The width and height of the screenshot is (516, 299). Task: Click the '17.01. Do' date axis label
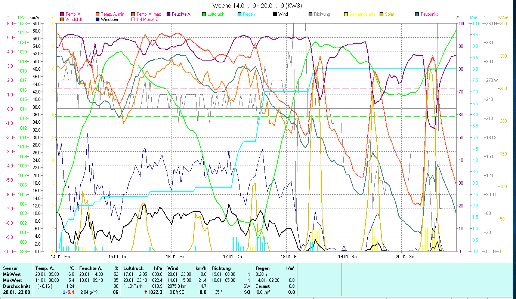[x=233, y=257]
